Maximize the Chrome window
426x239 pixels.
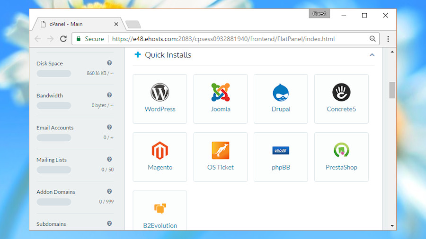pyautogui.click(x=364, y=16)
